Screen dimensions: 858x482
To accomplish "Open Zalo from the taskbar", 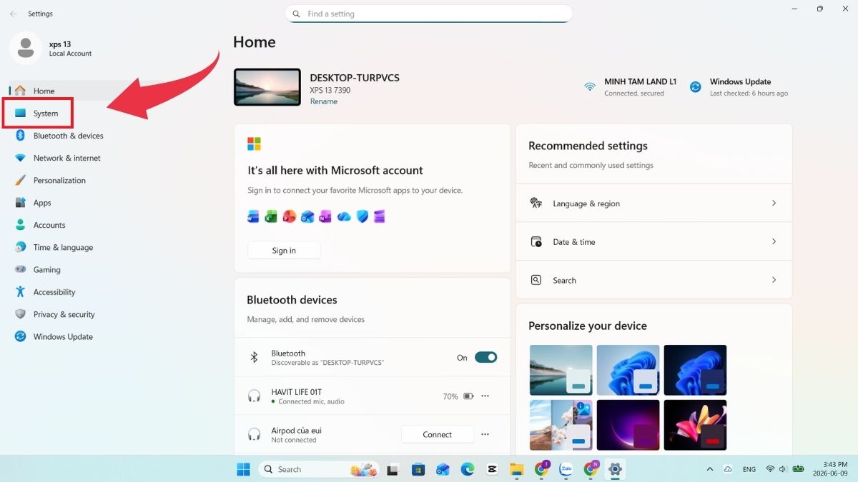I will pyautogui.click(x=566, y=469).
